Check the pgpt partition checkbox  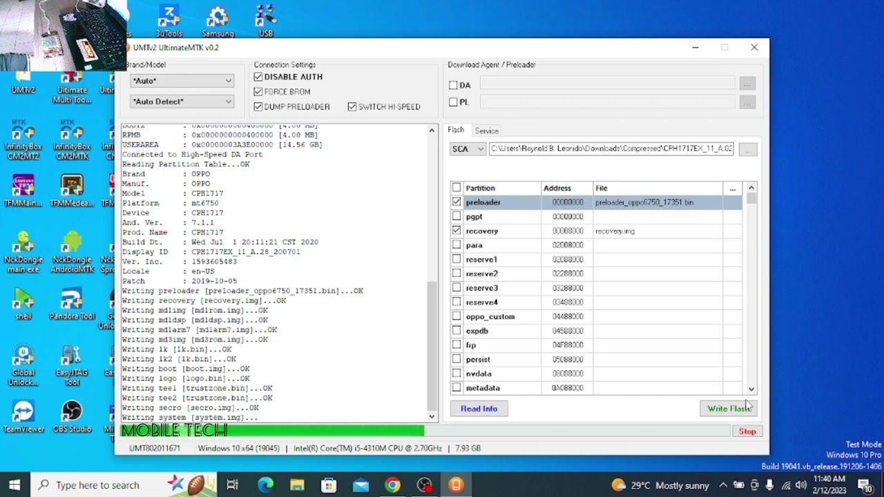click(457, 217)
